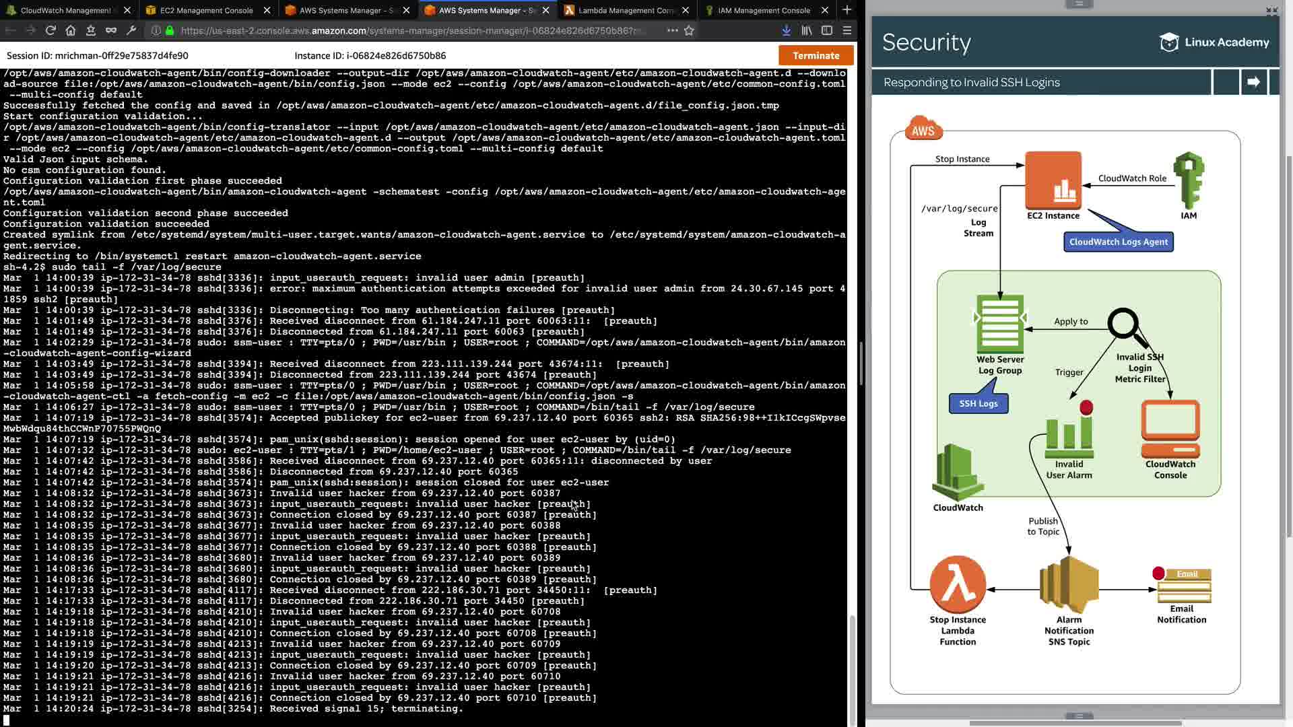Switch to Lambda Management Console tab

pyautogui.click(x=626, y=10)
